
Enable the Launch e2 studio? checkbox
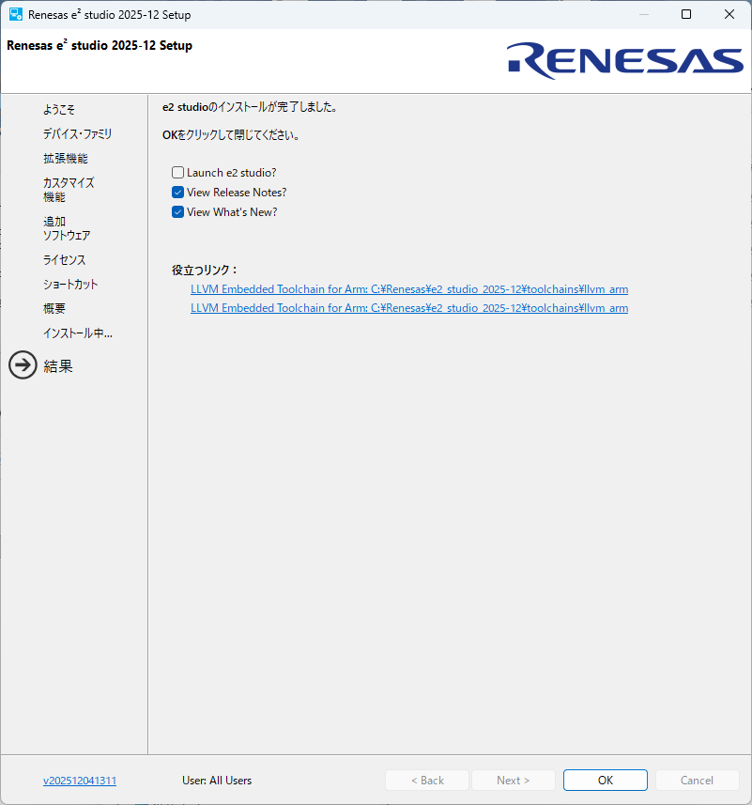[x=177, y=173]
